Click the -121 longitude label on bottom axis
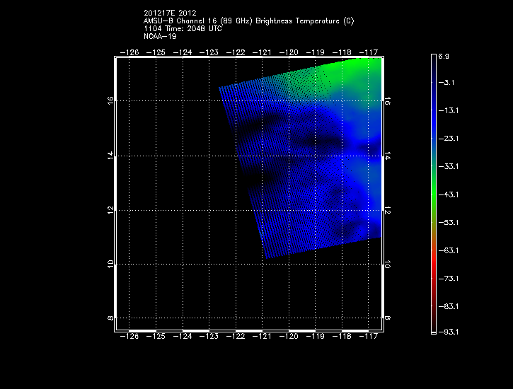 click(x=262, y=337)
